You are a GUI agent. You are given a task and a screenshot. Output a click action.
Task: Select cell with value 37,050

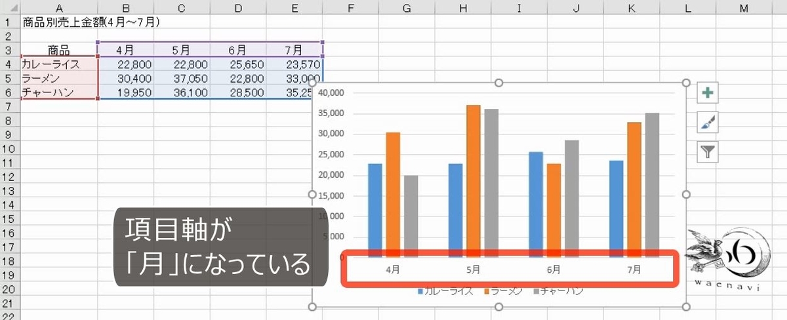[182, 78]
